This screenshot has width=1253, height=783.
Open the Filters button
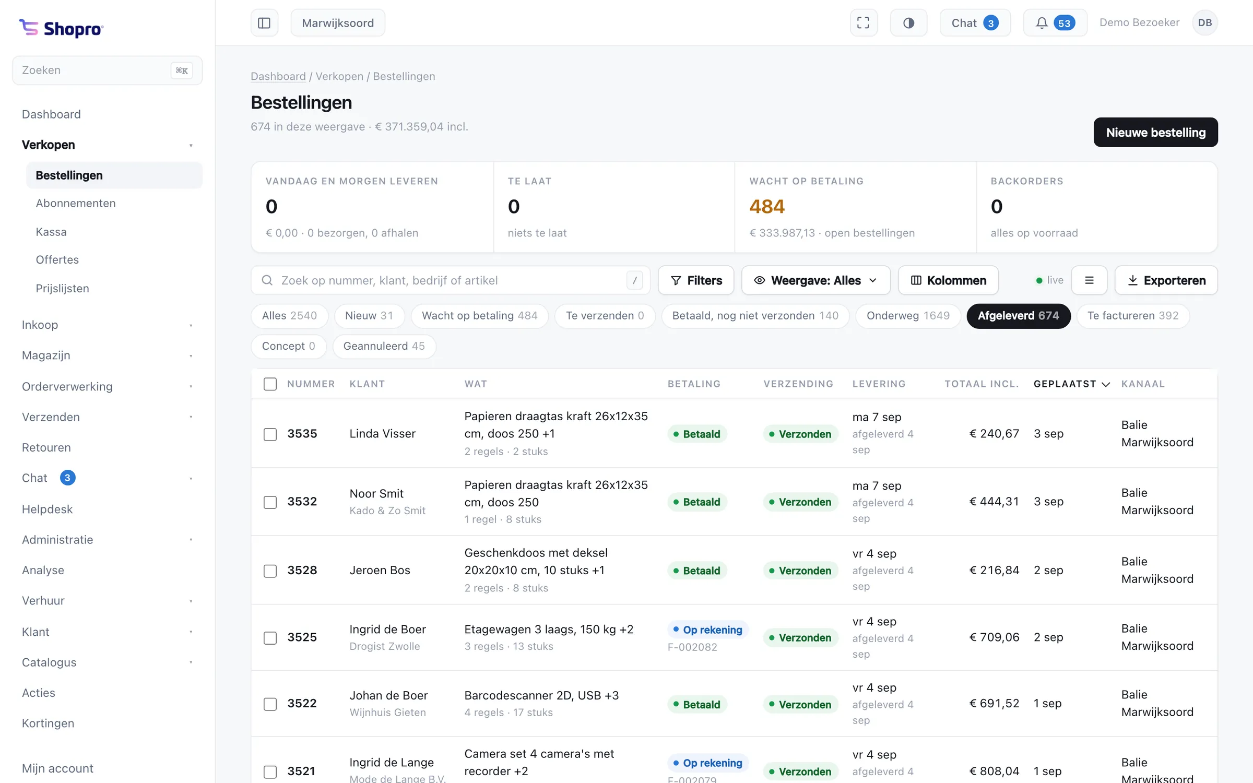[x=696, y=280]
